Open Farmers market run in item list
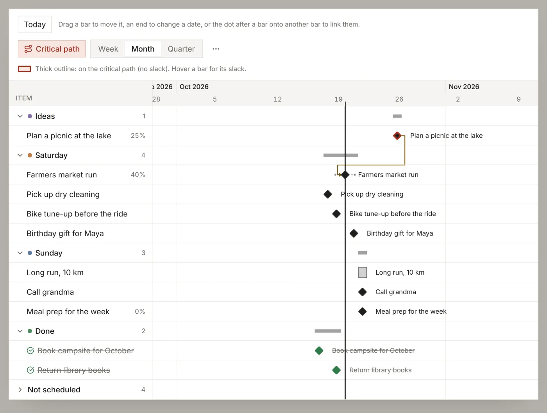The image size is (547, 413). [x=62, y=175]
